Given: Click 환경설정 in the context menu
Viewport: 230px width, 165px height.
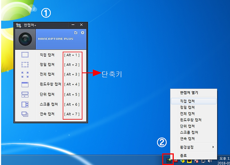Looking at the screenshot, I should click(194, 147).
